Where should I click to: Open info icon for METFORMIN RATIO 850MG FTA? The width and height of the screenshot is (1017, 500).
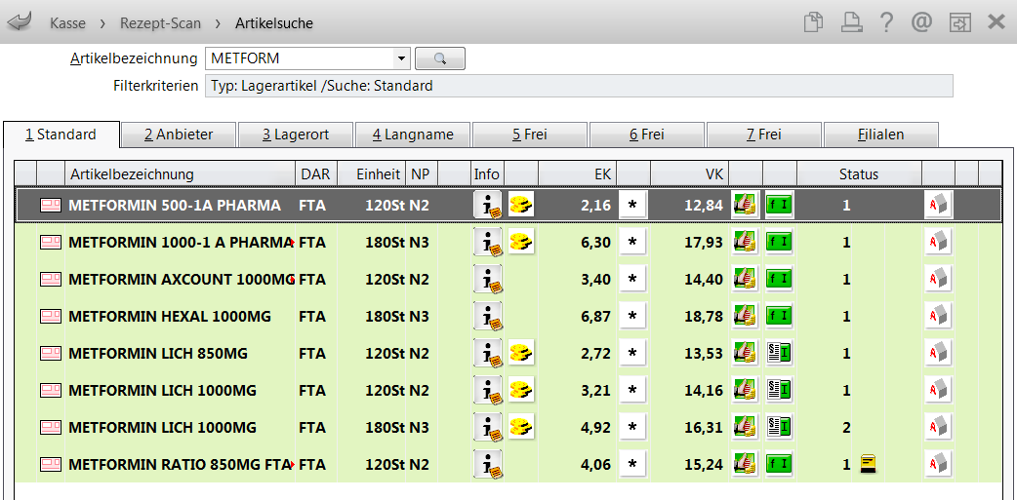pos(488,464)
